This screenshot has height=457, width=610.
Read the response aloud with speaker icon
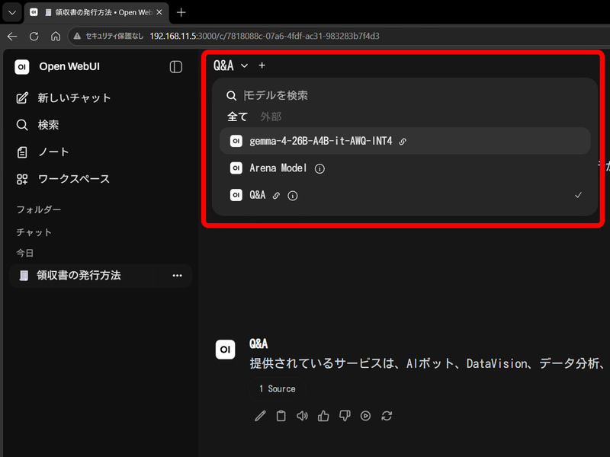click(x=302, y=416)
